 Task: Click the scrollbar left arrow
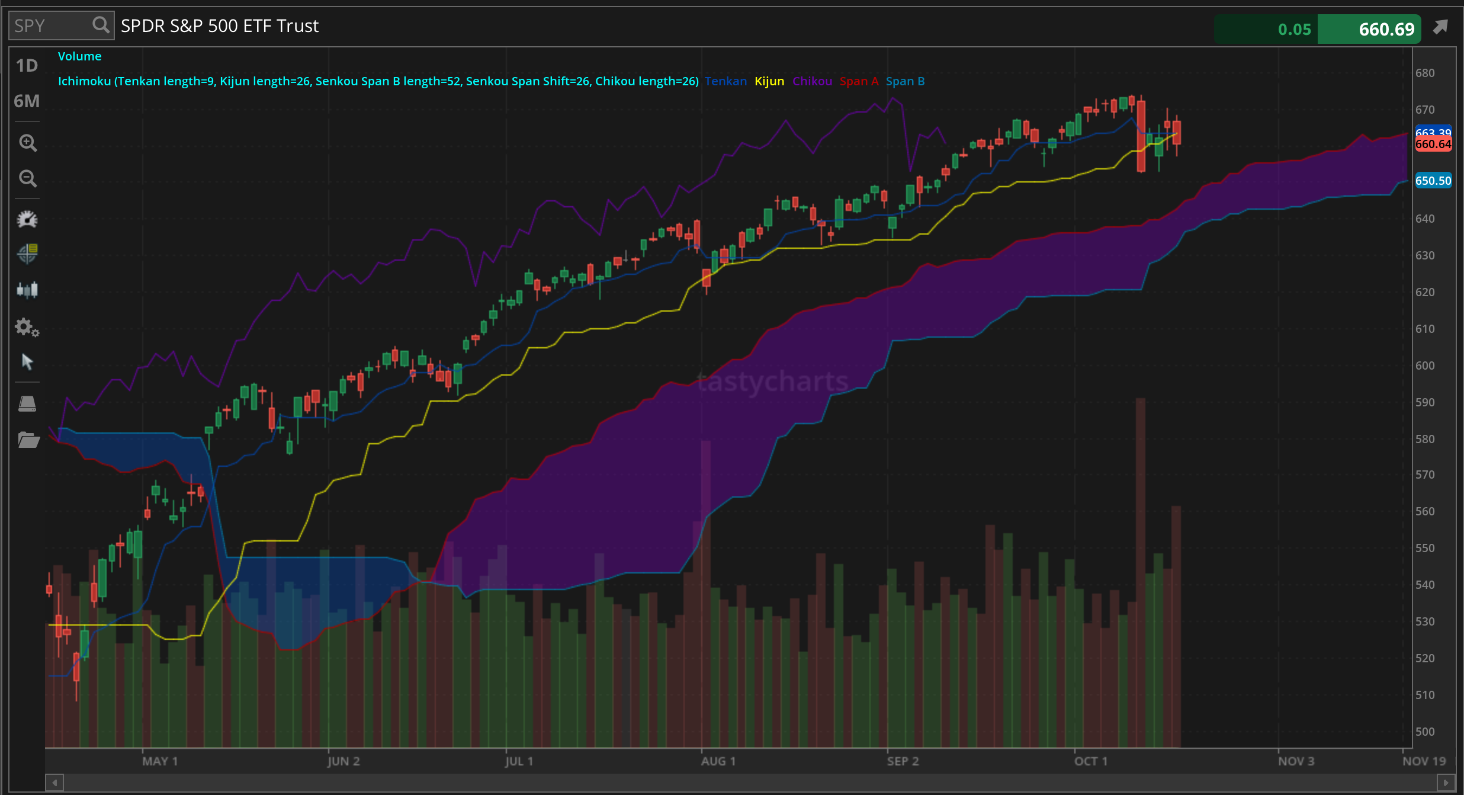pyautogui.click(x=54, y=783)
